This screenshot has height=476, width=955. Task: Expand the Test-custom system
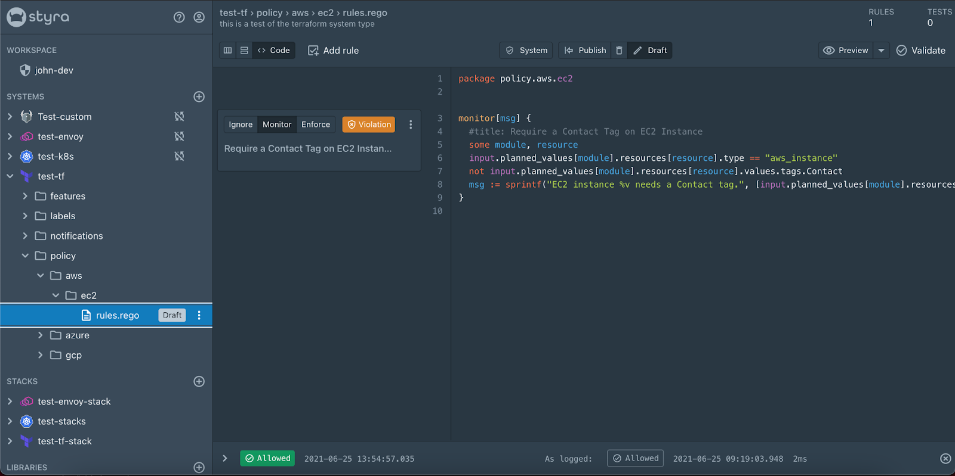click(10, 117)
